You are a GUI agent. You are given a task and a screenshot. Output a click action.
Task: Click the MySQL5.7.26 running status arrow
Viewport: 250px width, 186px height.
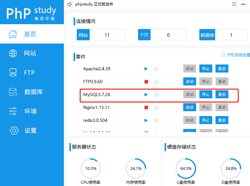[146, 95]
